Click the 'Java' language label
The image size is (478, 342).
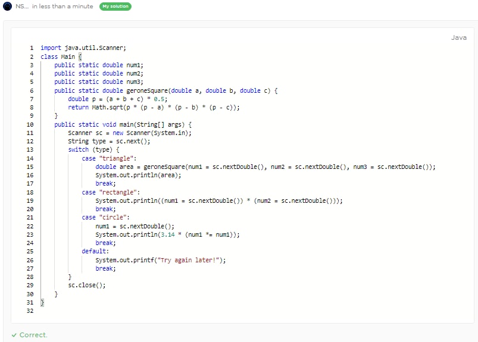click(x=459, y=37)
